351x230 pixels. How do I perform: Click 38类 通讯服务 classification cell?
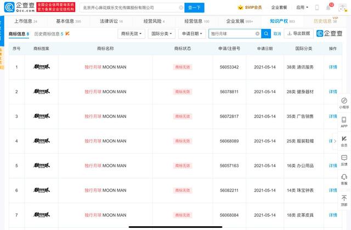coord(300,67)
